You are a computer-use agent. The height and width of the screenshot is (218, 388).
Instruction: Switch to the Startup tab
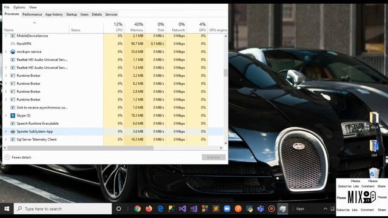(x=72, y=15)
